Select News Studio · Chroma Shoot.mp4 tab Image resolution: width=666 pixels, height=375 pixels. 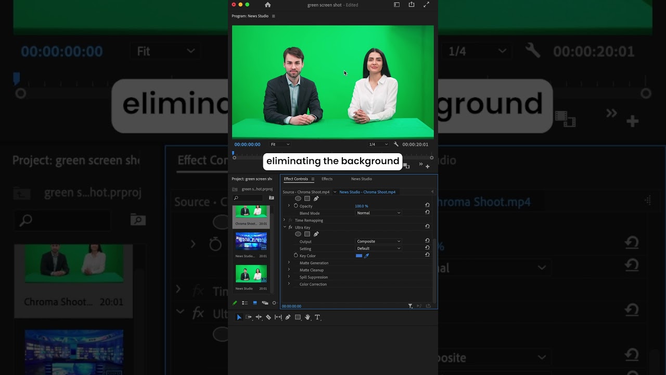click(367, 192)
